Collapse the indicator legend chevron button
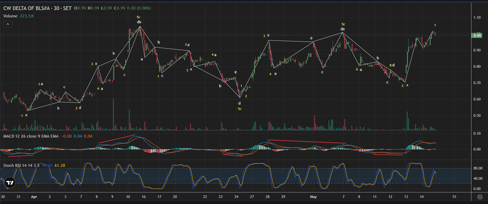This screenshot has height=204, width=488. (8, 24)
